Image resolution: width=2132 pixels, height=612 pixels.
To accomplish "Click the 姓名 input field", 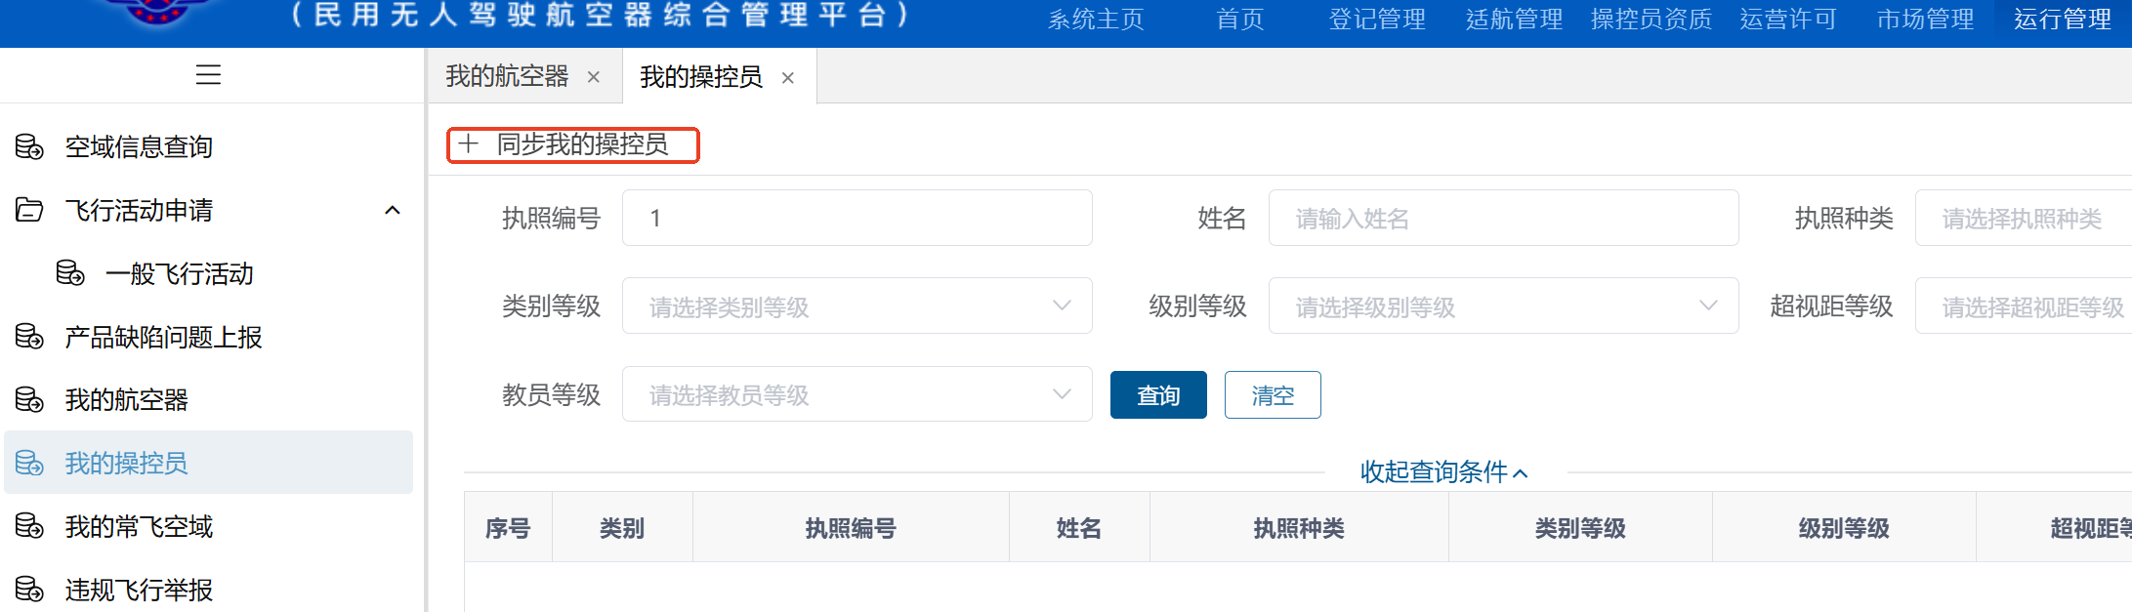I will (1503, 219).
